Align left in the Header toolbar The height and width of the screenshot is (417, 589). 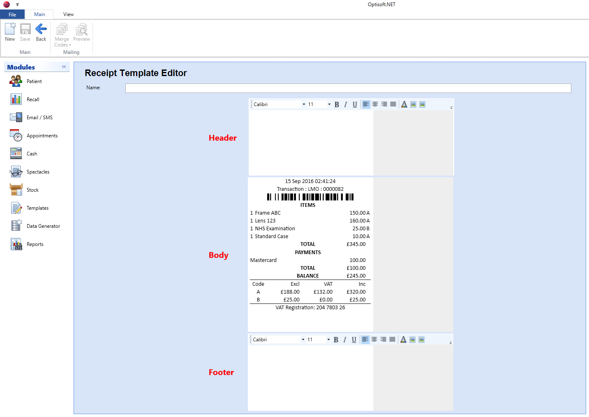(x=366, y=104)
